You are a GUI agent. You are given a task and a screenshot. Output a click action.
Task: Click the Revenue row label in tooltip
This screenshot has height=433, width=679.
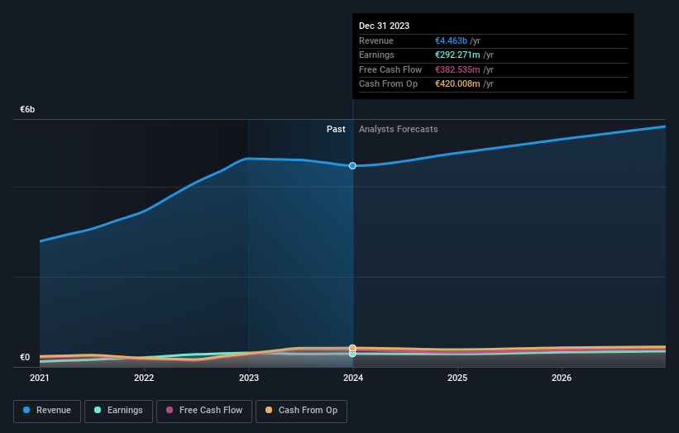click(x=375, y=40)
